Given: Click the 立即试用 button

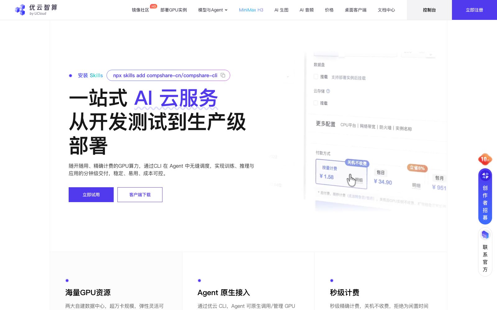Looking at the screenshot, I should point(91,195).
